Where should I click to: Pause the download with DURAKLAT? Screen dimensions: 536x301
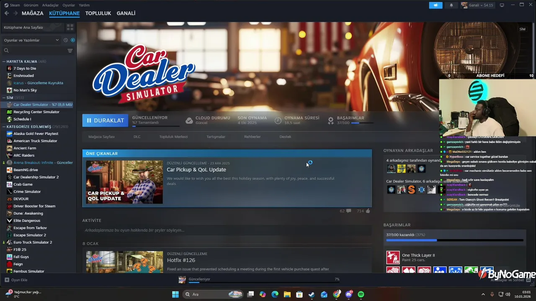point(105,120)
